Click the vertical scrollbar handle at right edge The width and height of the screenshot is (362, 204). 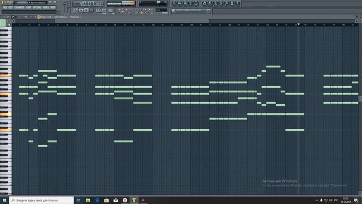click(x=360, y=99)
